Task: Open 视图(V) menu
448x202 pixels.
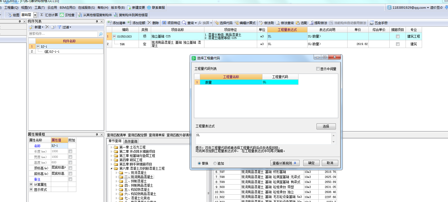Action: click(x=26, y=8)
